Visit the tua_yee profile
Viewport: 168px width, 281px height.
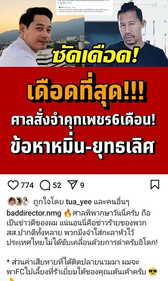click(x=79, y=202)
